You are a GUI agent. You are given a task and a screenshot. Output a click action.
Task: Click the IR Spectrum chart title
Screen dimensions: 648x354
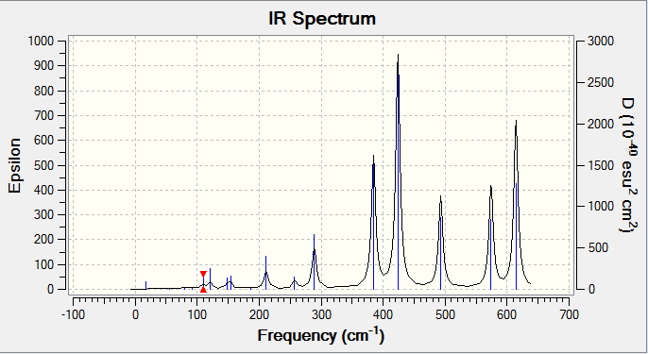322,19
